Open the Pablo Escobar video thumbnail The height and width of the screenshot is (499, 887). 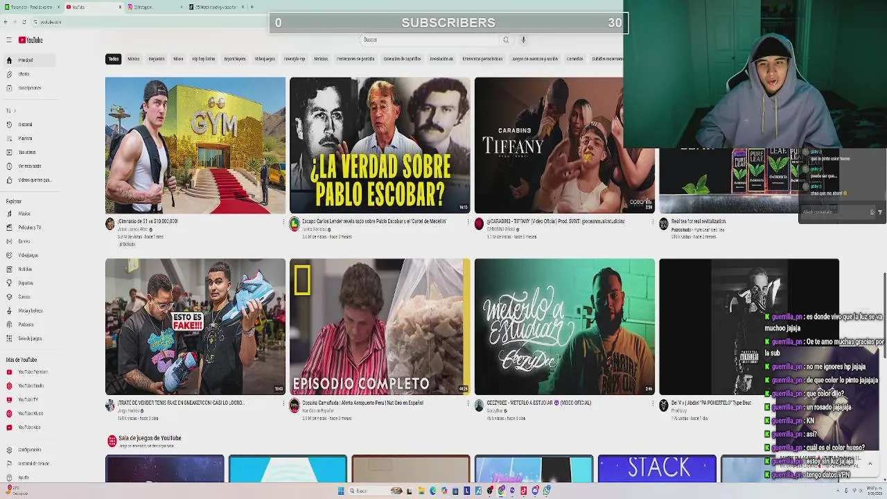(380, 146)
